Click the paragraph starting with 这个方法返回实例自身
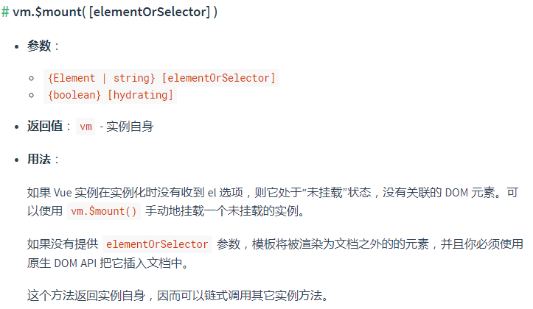 (175, 296)
